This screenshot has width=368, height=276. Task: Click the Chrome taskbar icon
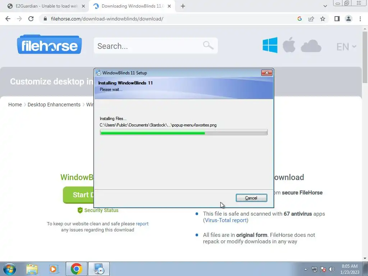click(77, 269)
